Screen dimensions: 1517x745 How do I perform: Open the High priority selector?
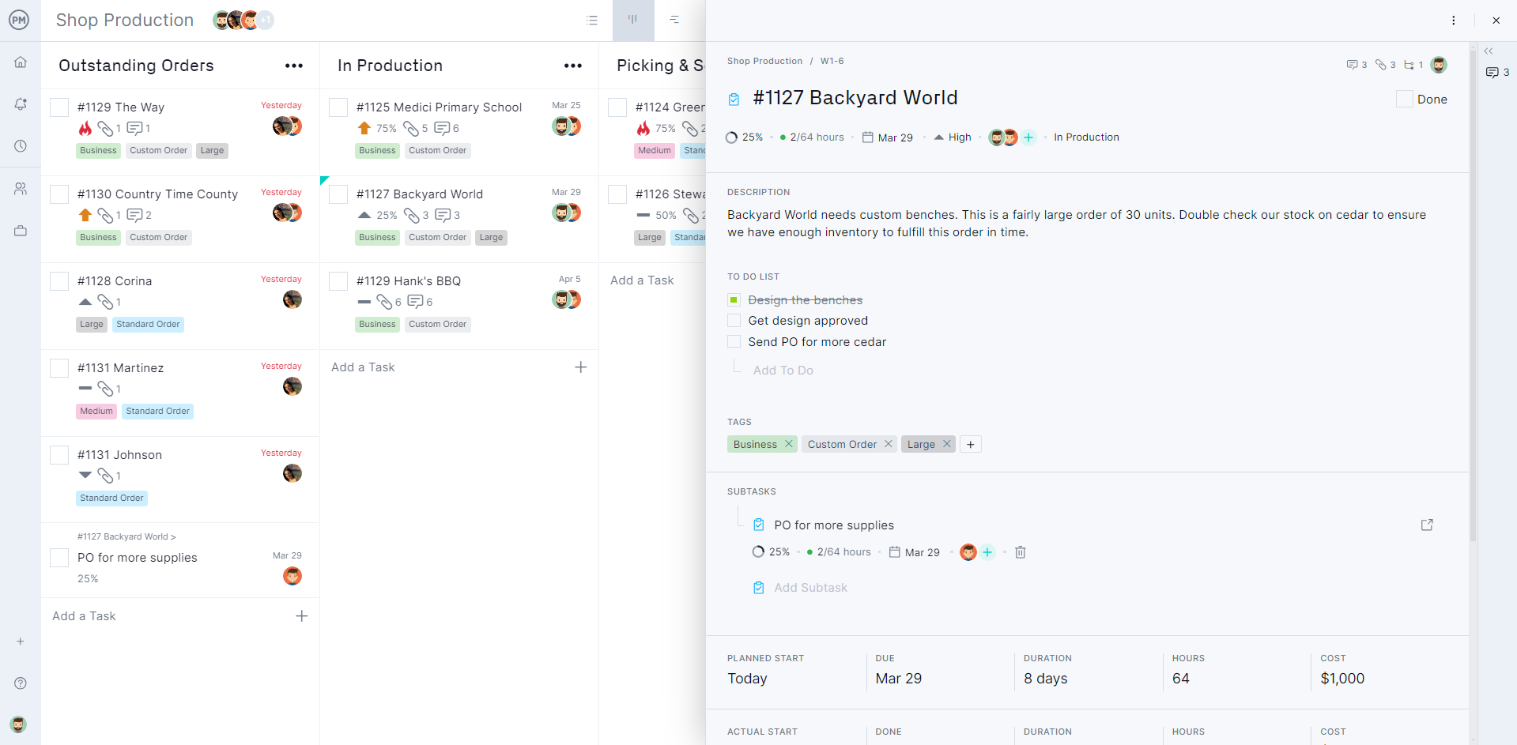953,137
